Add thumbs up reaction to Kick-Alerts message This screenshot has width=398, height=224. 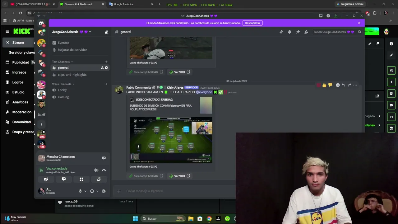coord(324,85)
